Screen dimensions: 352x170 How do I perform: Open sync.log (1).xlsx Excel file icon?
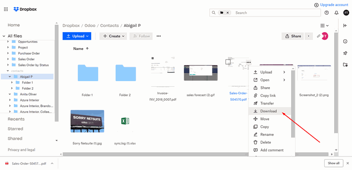(x=125, y=121)
